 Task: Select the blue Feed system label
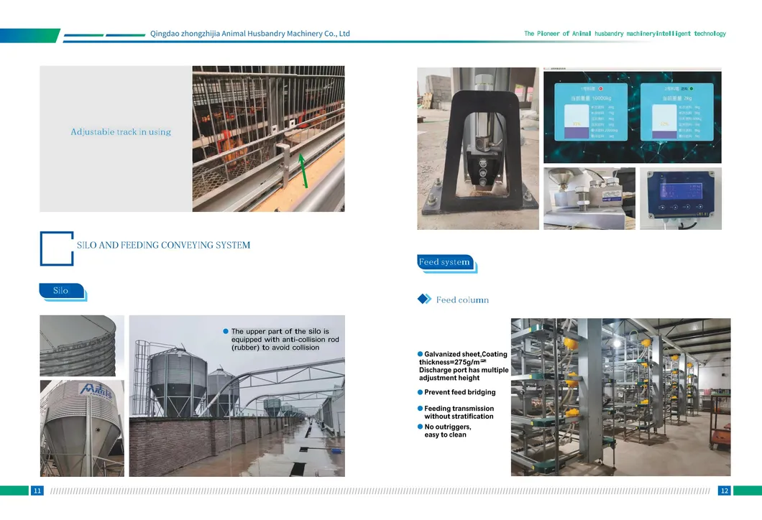[445, 262]
